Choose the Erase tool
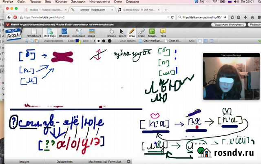This screenshot has height=164, width=261. coord(141,33)
